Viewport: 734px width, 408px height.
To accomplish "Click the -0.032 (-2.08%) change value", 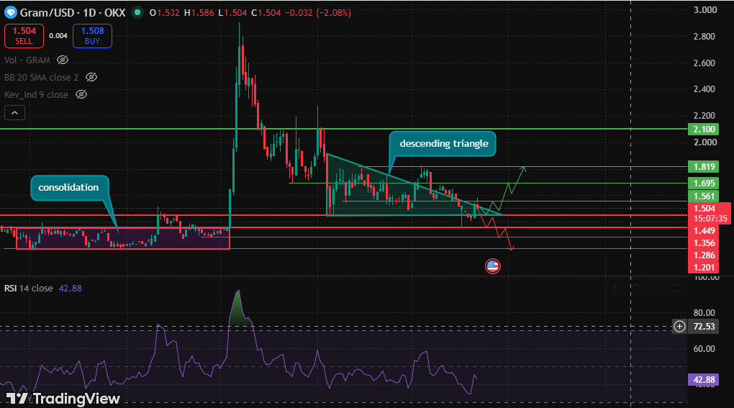I will [x=318, y=13].
